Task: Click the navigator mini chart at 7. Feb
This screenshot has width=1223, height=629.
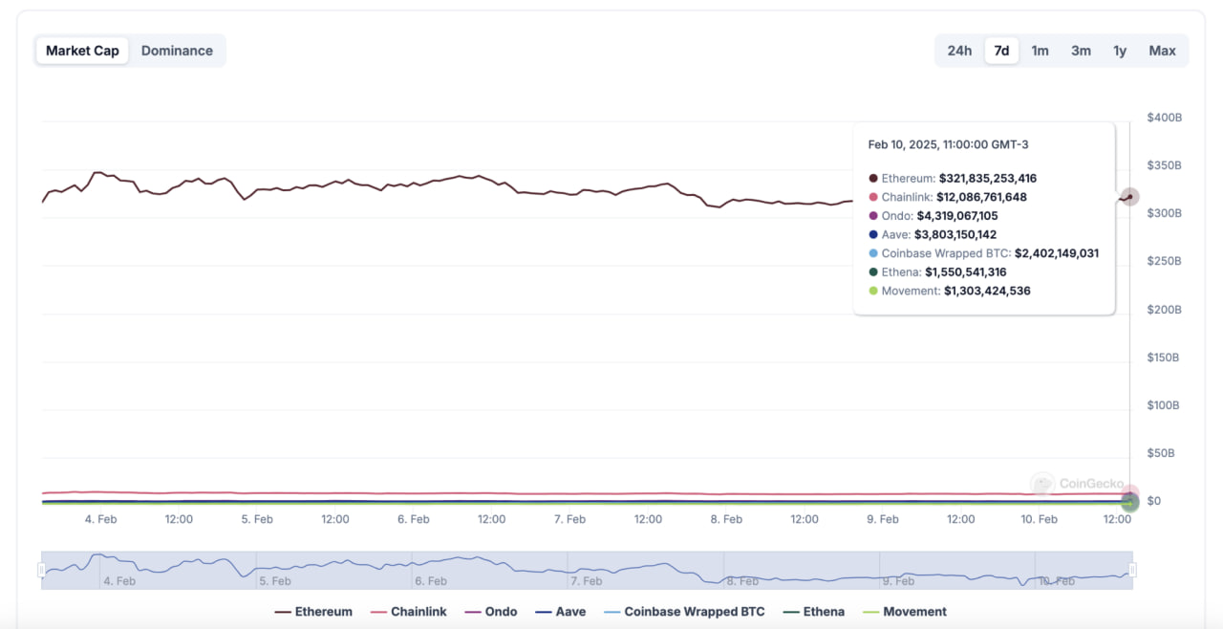Action: (587, 571)
